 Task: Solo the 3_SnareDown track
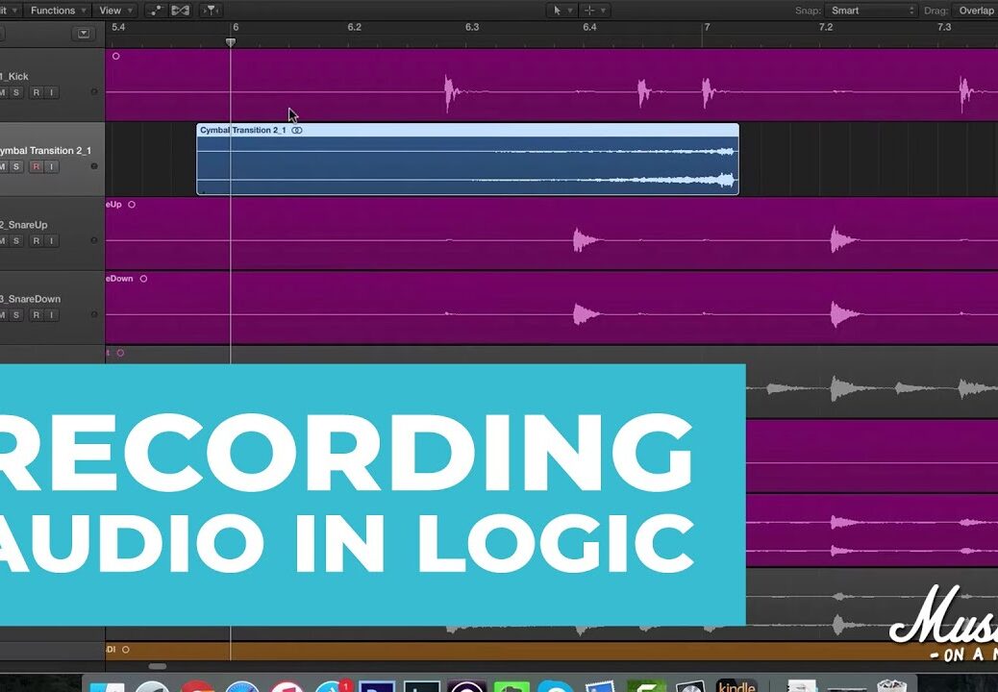click(x=16, y=315)
